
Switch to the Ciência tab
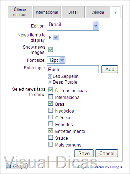click(x=98, y=12)
